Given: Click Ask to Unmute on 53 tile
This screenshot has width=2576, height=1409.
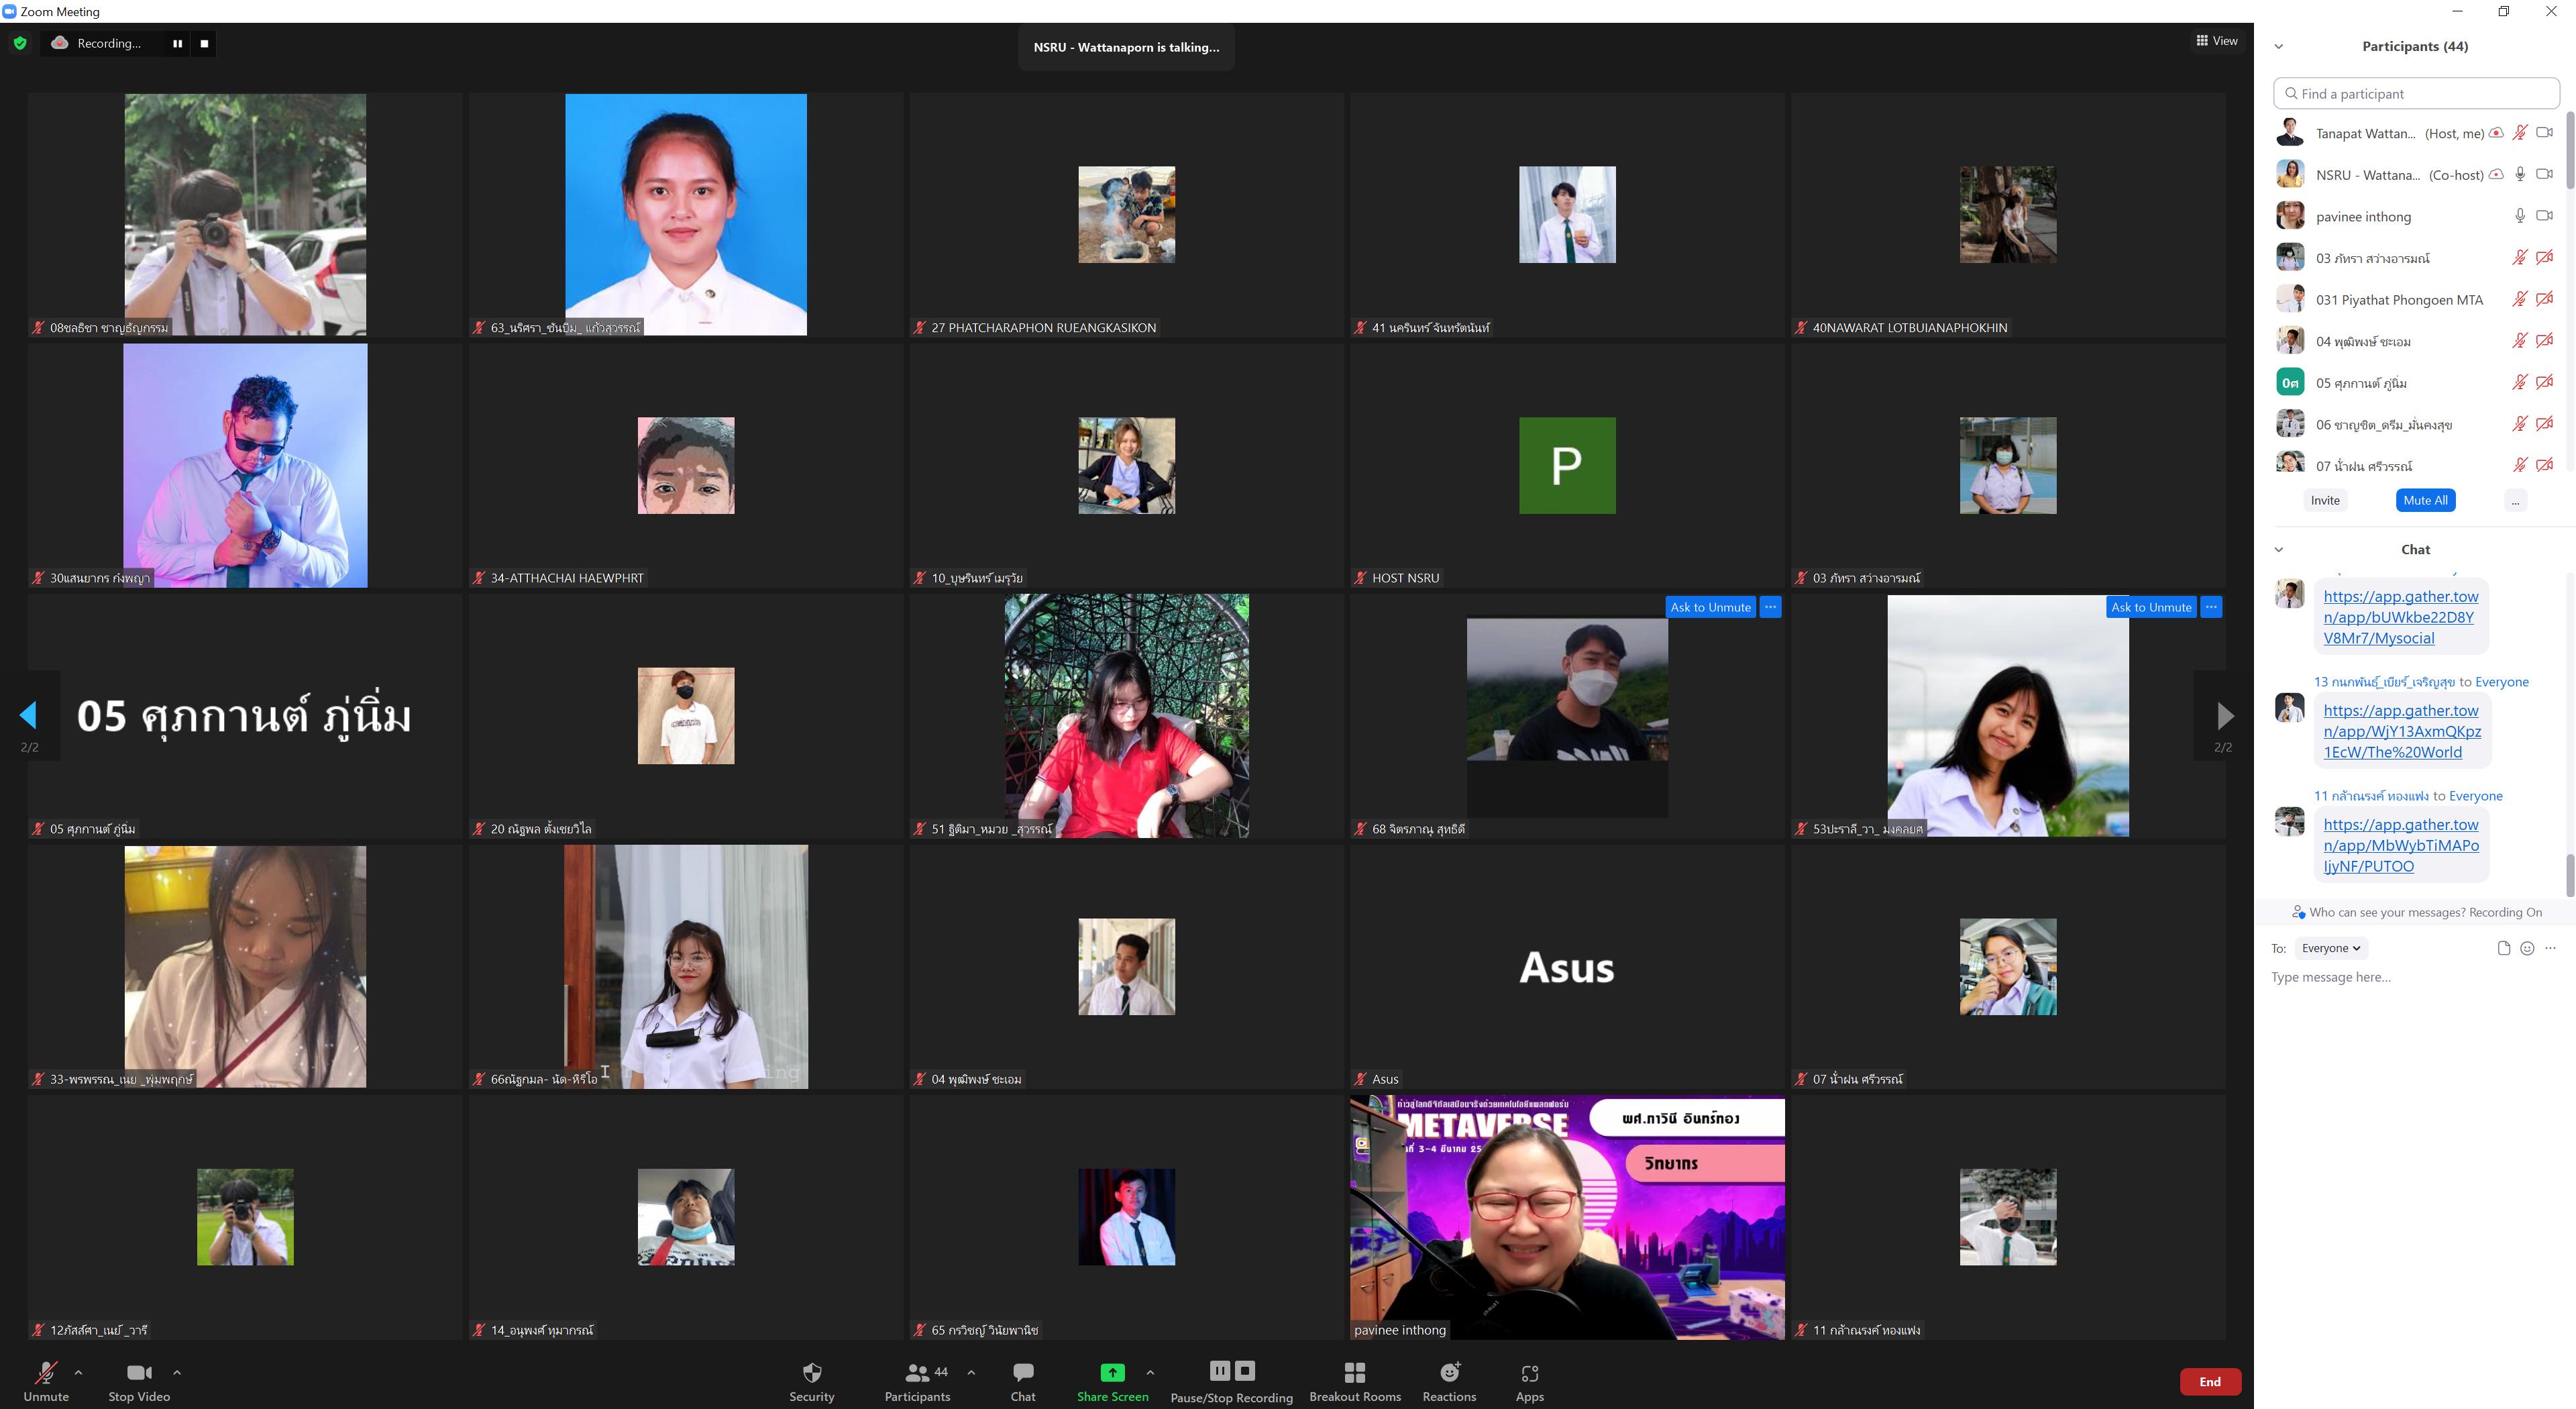Looking at the screenshot, I should (x=2151, y=607).
